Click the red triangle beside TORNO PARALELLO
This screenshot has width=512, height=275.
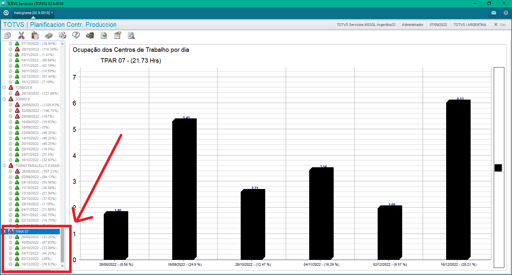(x=11, y=165)
